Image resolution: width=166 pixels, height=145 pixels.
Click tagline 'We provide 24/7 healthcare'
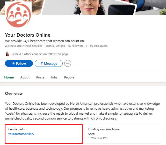point(45,41)
